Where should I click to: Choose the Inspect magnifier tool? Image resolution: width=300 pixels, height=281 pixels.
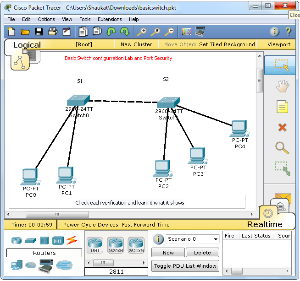[282, 148]
